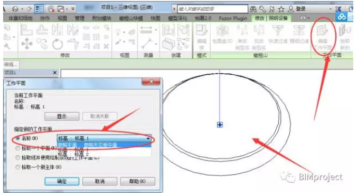
Task: Click the favorites star icon
Action: 281,9
